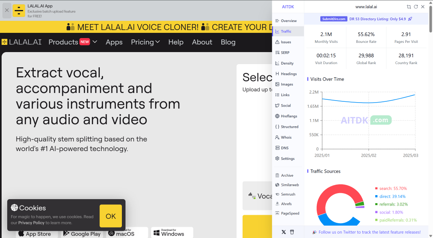Click the Structured braces icon

(277, 127)
